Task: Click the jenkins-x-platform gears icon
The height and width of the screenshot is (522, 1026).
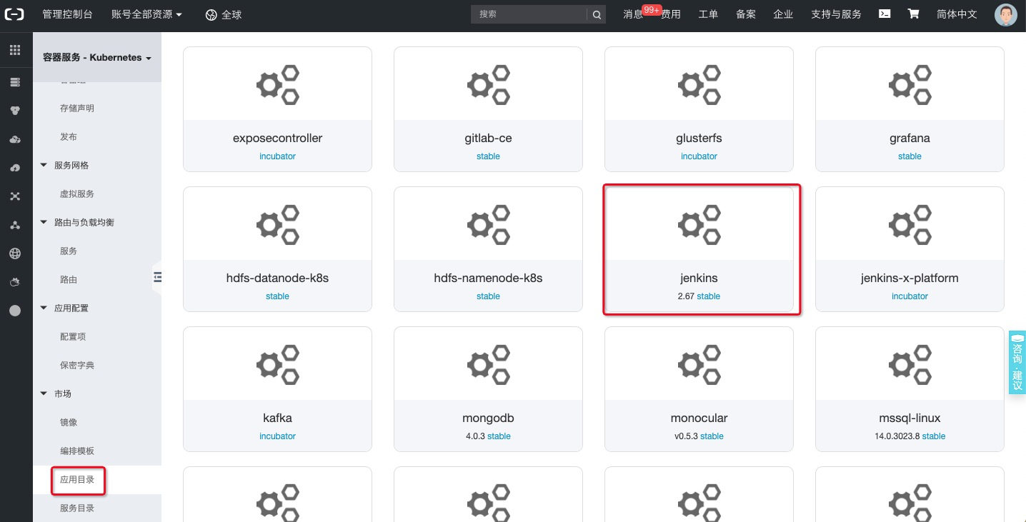Action: tap(910, 226)
